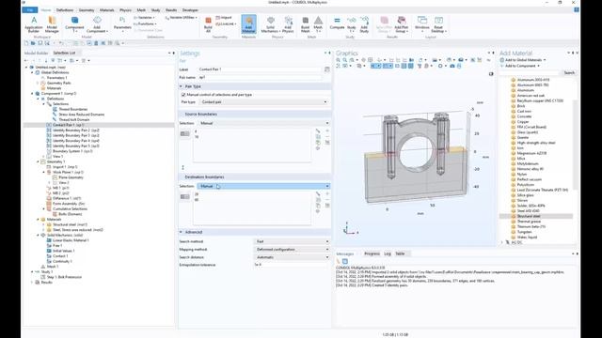The height and width of the screenshot is (338, 602).
Task: Click Build All geometry button
Action: [208, 24]
